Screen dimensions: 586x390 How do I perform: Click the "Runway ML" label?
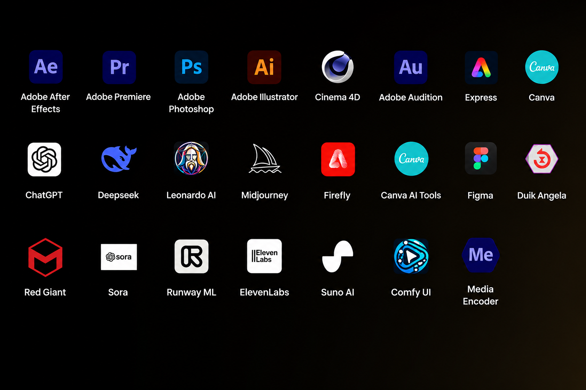coord(192,292)
